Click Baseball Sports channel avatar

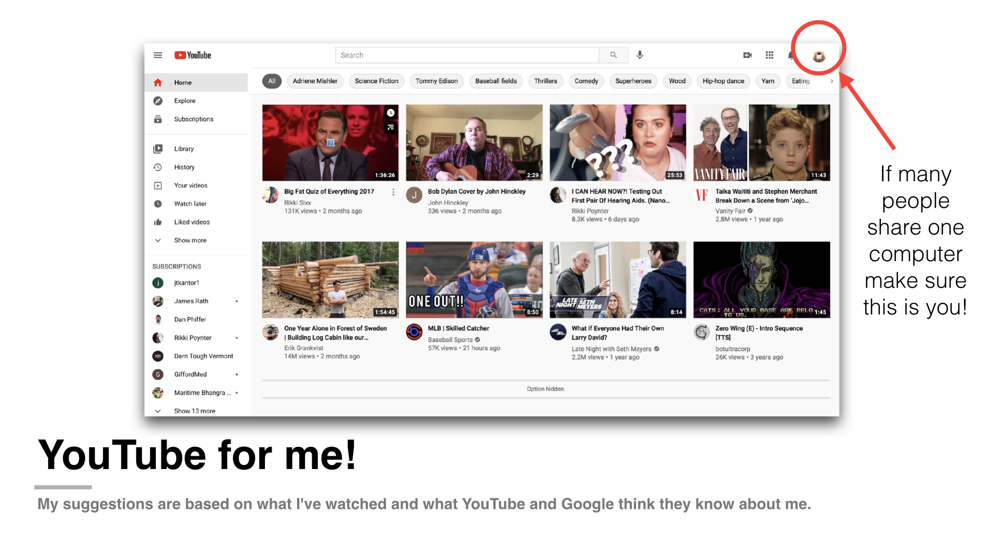[414, 332]
